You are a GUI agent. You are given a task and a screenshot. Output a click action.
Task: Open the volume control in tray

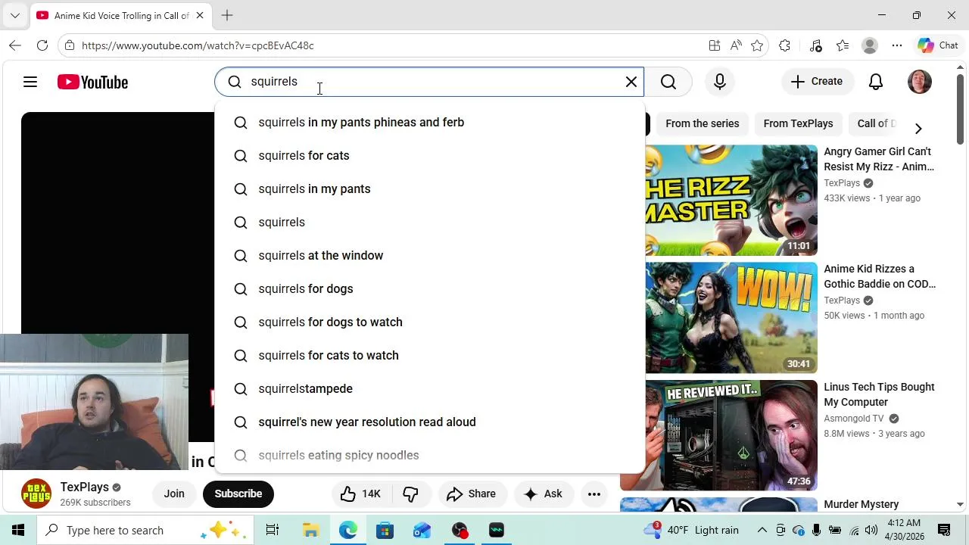click(871, 530)
